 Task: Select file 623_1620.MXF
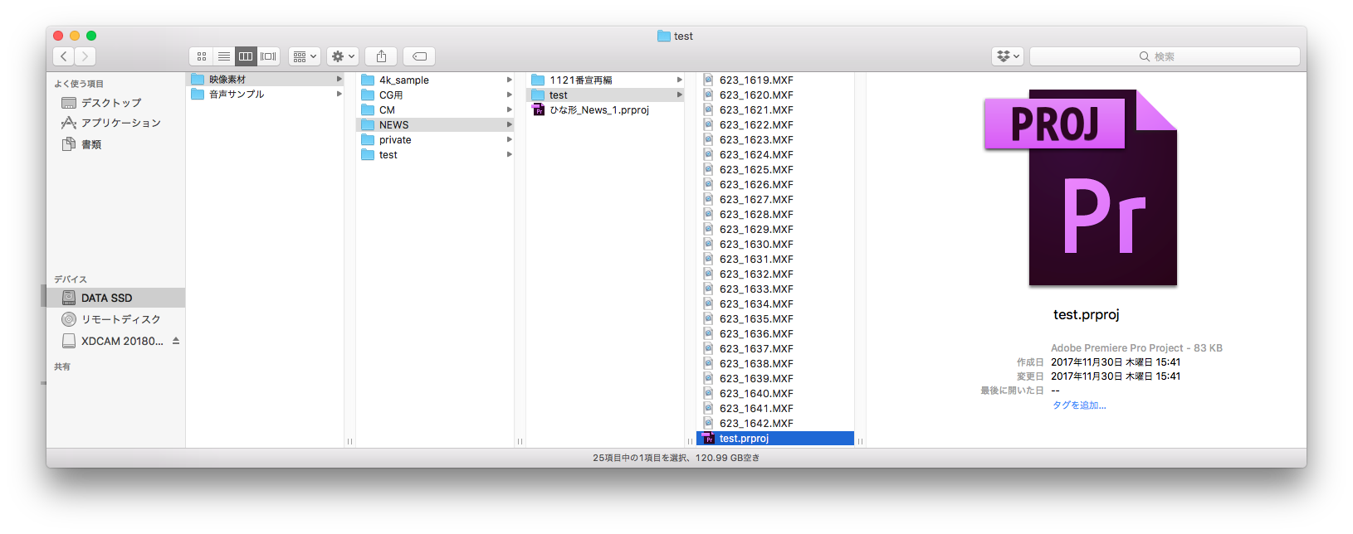(775, 95)
